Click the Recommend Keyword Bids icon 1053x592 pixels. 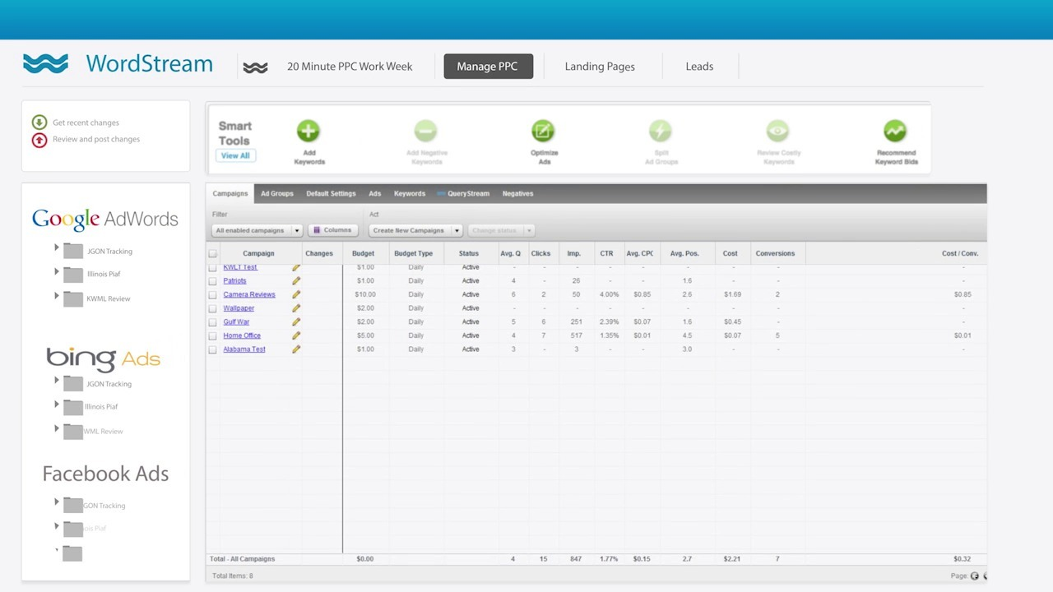pyautogui.click(x=895, y=132)
